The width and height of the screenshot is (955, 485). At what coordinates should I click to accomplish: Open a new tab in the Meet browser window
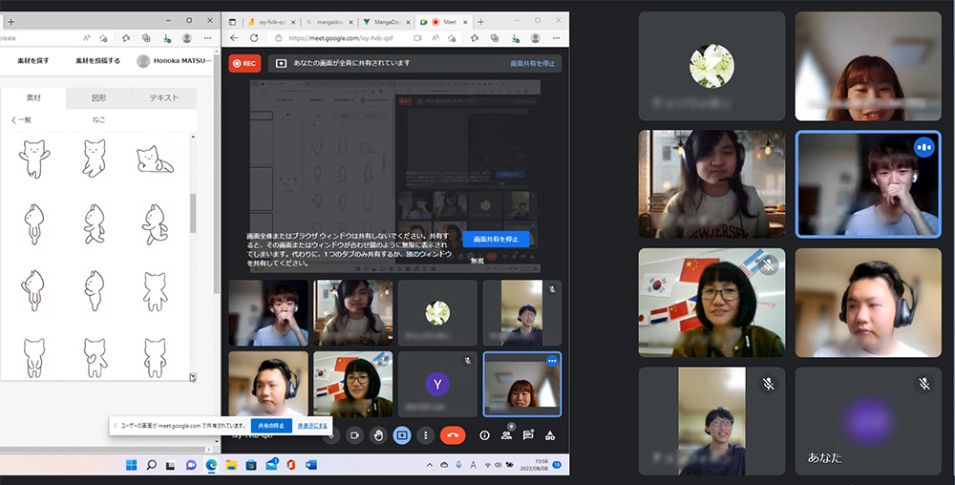click(480, 22)
